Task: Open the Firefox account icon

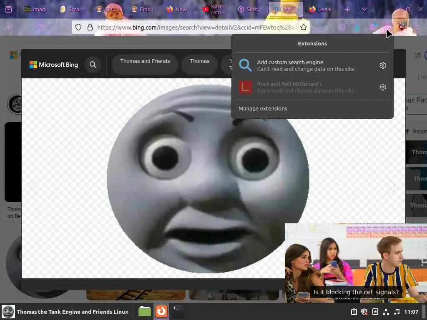Action: pos(372,27)
